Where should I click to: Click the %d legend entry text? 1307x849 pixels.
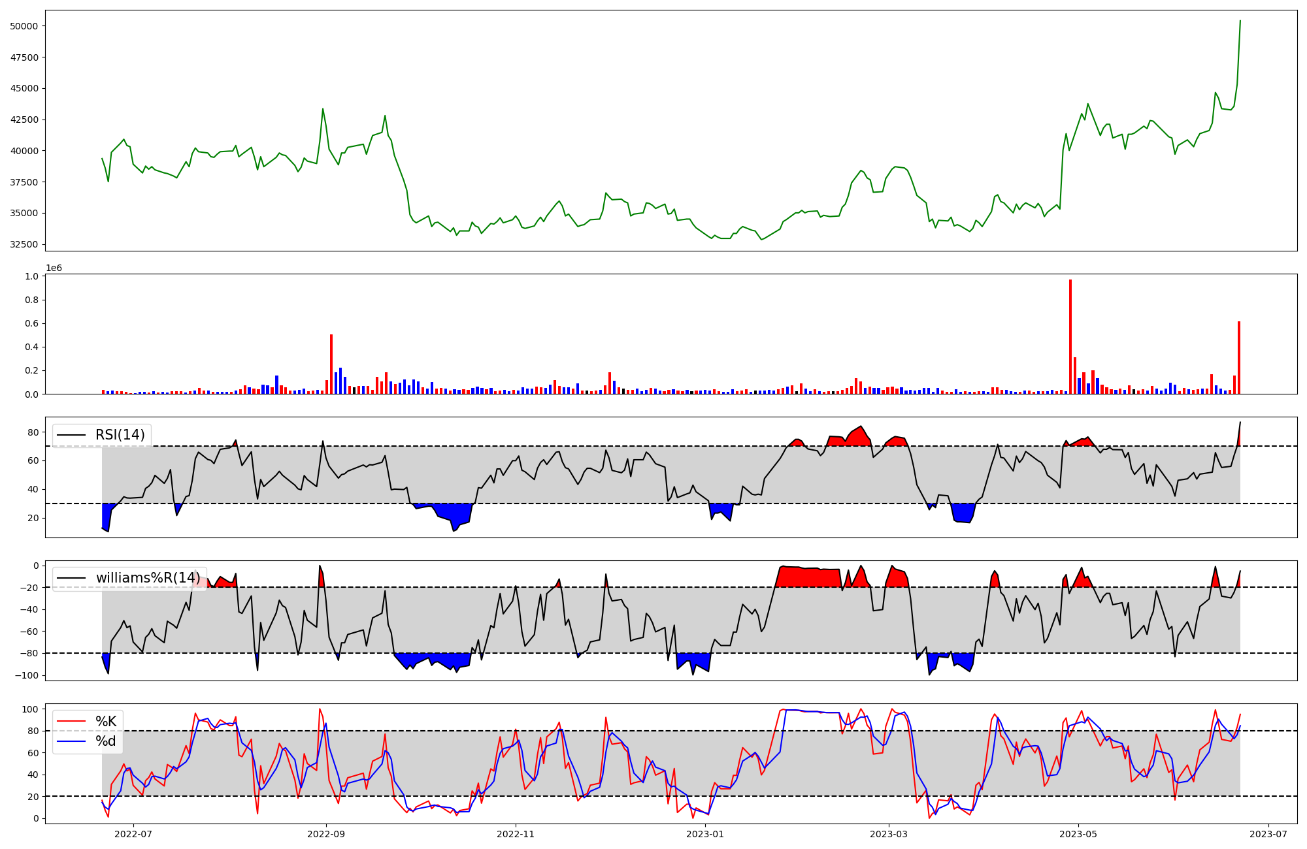click(x=106, y=741)
